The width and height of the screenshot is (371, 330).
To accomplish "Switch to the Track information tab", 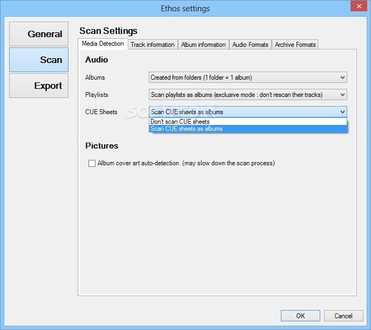I will click(x=153, y=45).
